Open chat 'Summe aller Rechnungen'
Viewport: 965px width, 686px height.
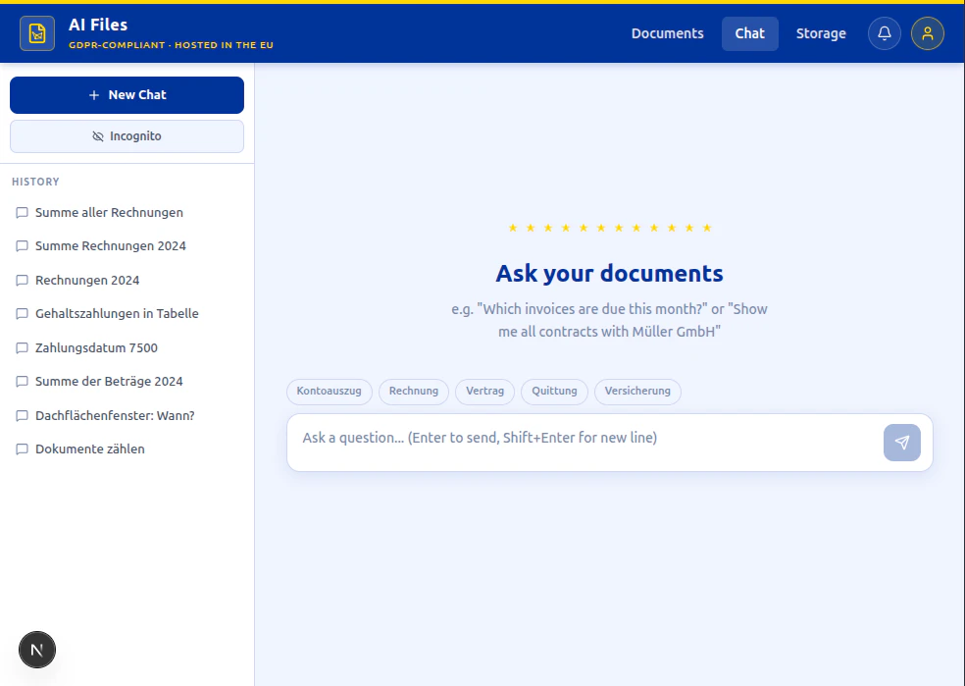[127, 212]
